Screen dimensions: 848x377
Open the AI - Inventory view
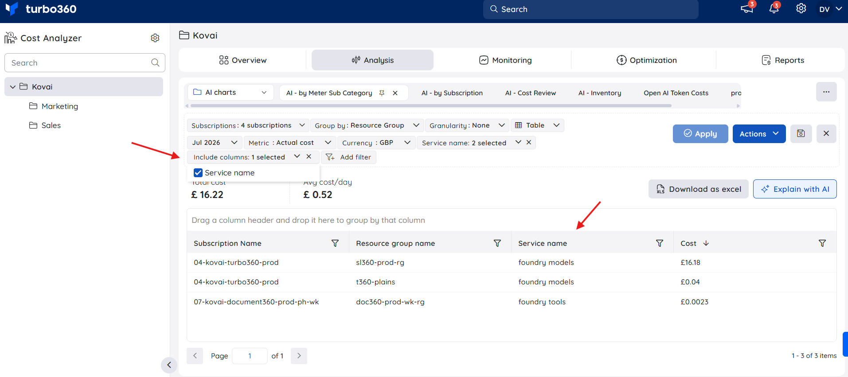600,93
